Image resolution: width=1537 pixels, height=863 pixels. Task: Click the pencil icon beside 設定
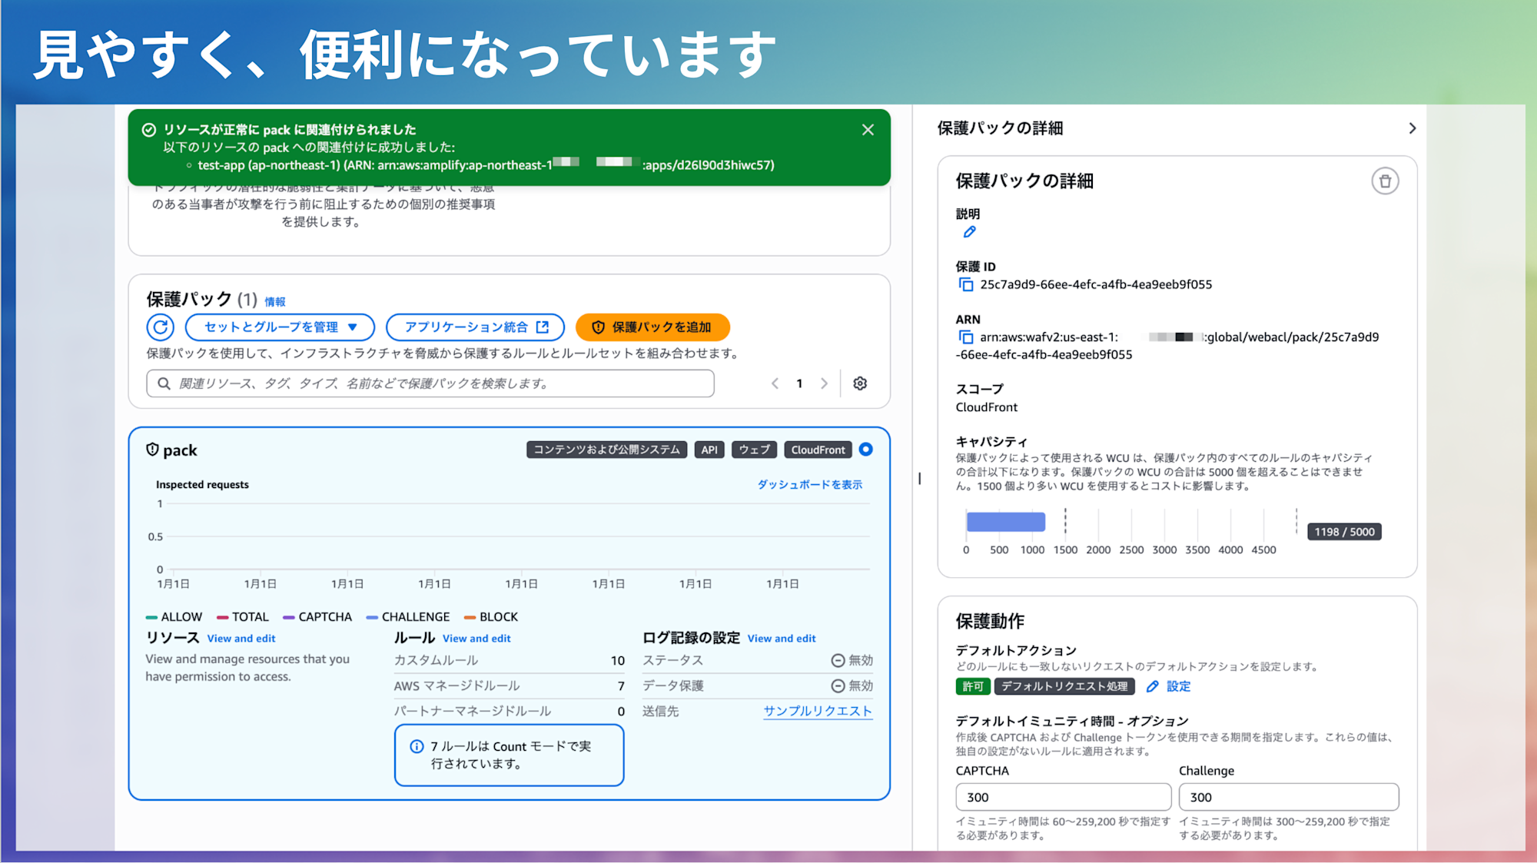1152,687
